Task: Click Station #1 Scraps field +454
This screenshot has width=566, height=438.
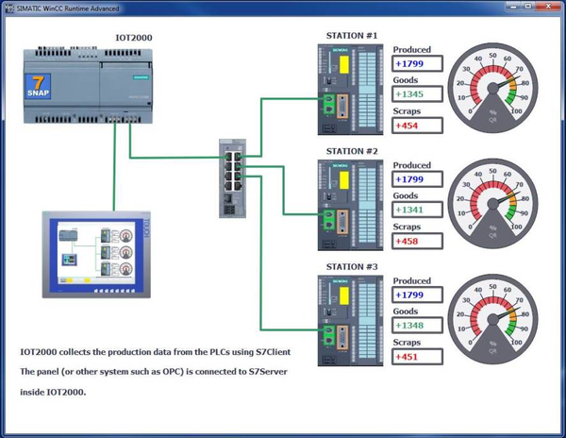Action: coord(417,126)
